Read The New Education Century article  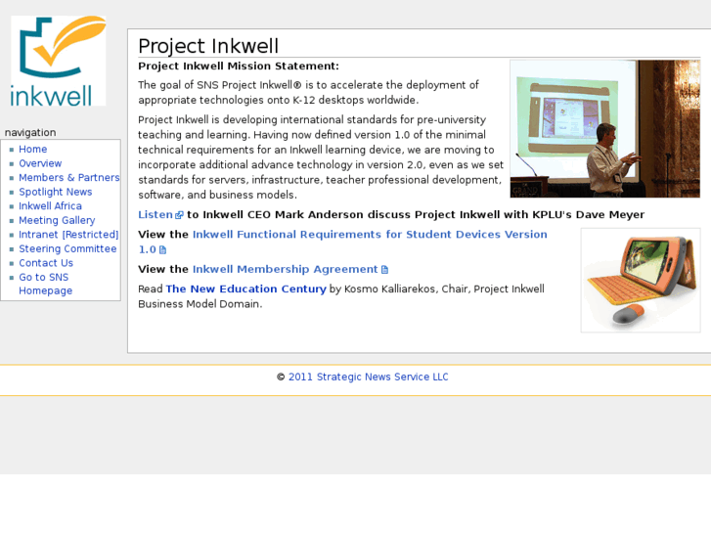(x=245, y=289)
